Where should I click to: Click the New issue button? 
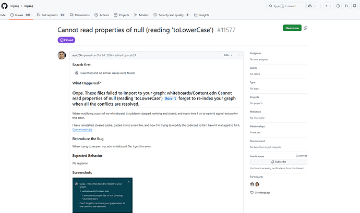292,28
